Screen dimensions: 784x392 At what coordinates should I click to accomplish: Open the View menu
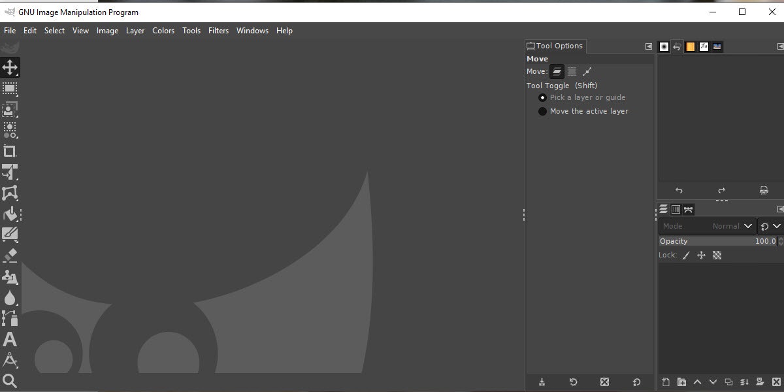(x=81, y=31)
